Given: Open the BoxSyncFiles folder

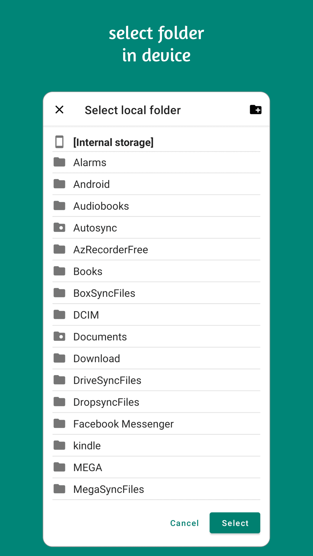Looking at the screenshot, I should (104, 293).
